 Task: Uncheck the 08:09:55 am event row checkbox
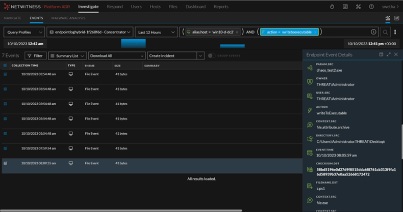(6, 163)
